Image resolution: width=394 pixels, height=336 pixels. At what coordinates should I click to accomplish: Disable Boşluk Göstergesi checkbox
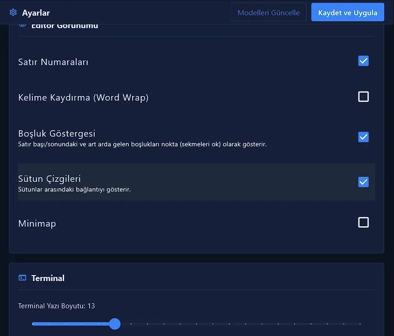364,137
